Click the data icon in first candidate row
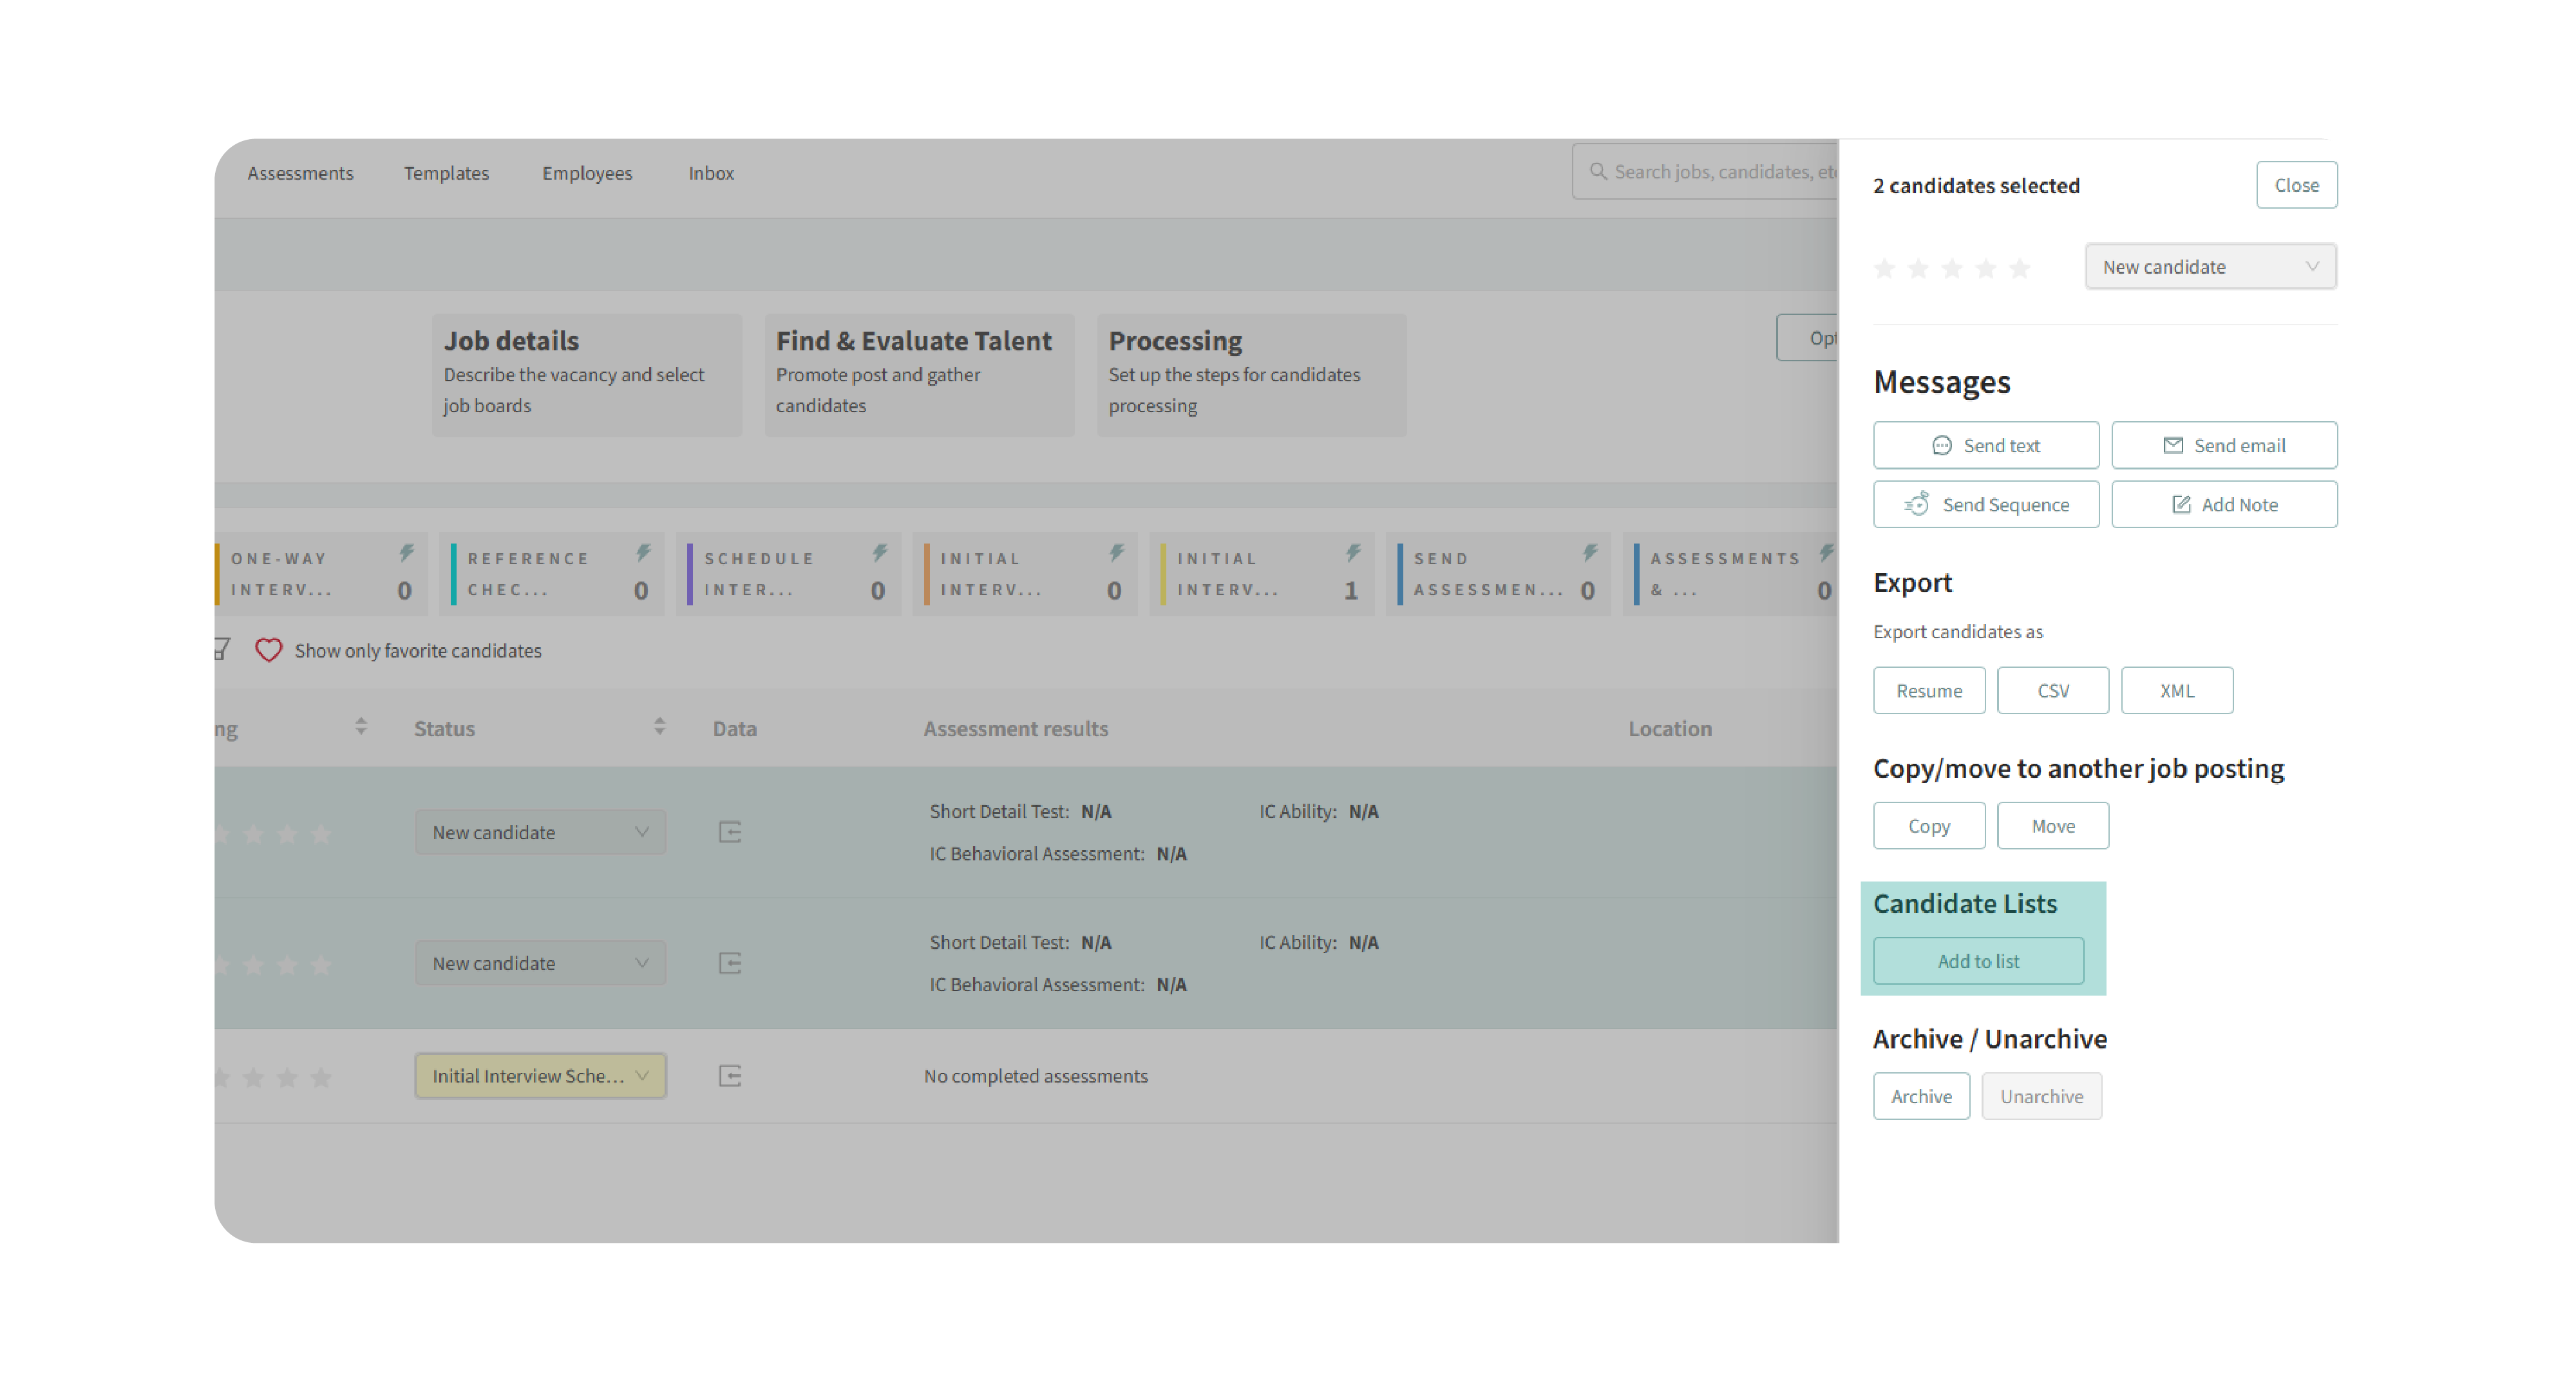Viewport: 2576px width, 1382px height. (730, 832)
